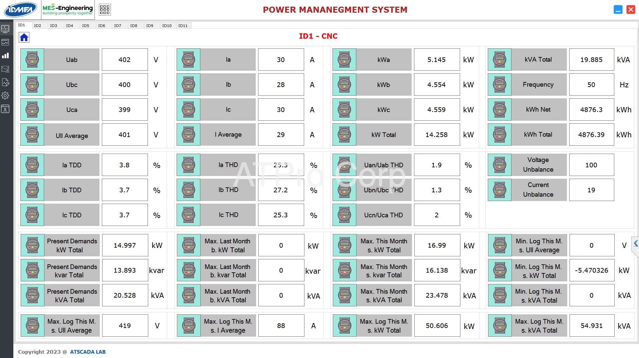Viewport: 639px width, 358px height.
Task: Expand the side panel with the blue chevron
Action: [636, 244]
